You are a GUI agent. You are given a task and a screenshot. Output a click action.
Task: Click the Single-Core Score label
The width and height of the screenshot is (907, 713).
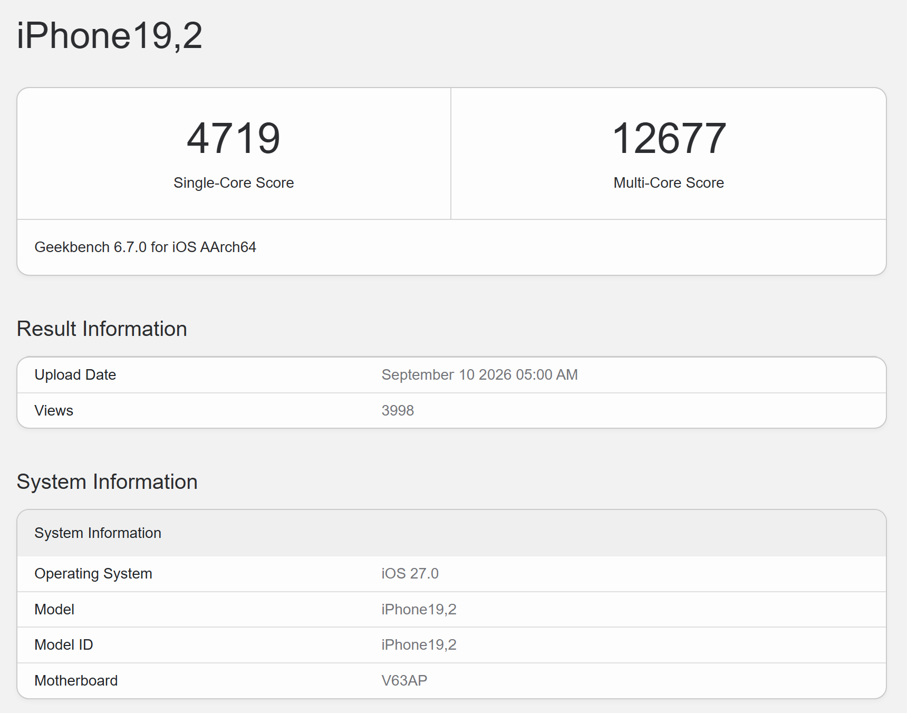(234, 182)
